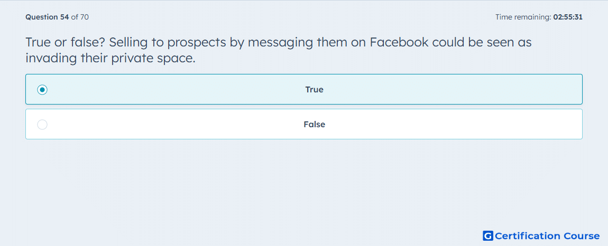Click the word "Course" in bottom watermark
This screenshot has height=246, width=608.
tap(582, 235)
